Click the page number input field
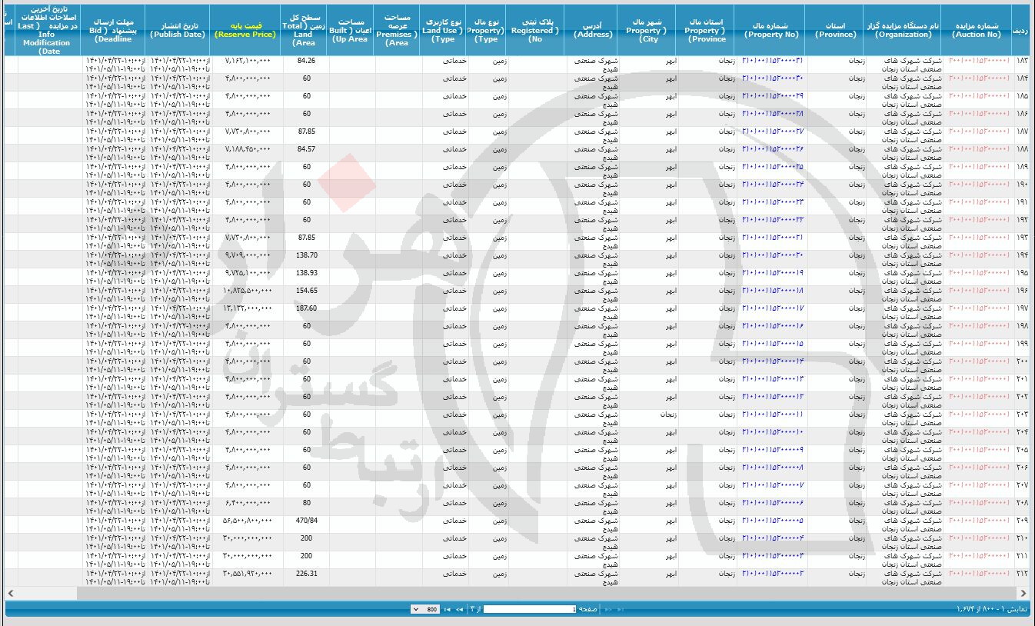The image size is (1035, 626). point(529,609)
